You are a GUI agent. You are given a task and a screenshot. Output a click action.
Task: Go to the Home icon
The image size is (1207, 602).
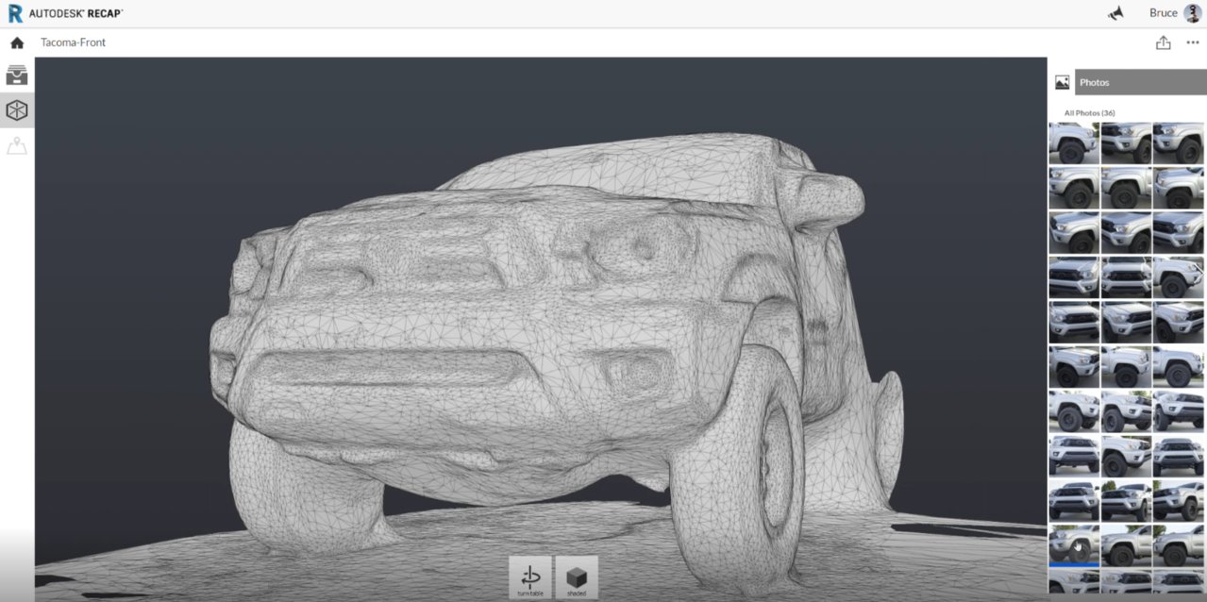click(x=17, y=42)
